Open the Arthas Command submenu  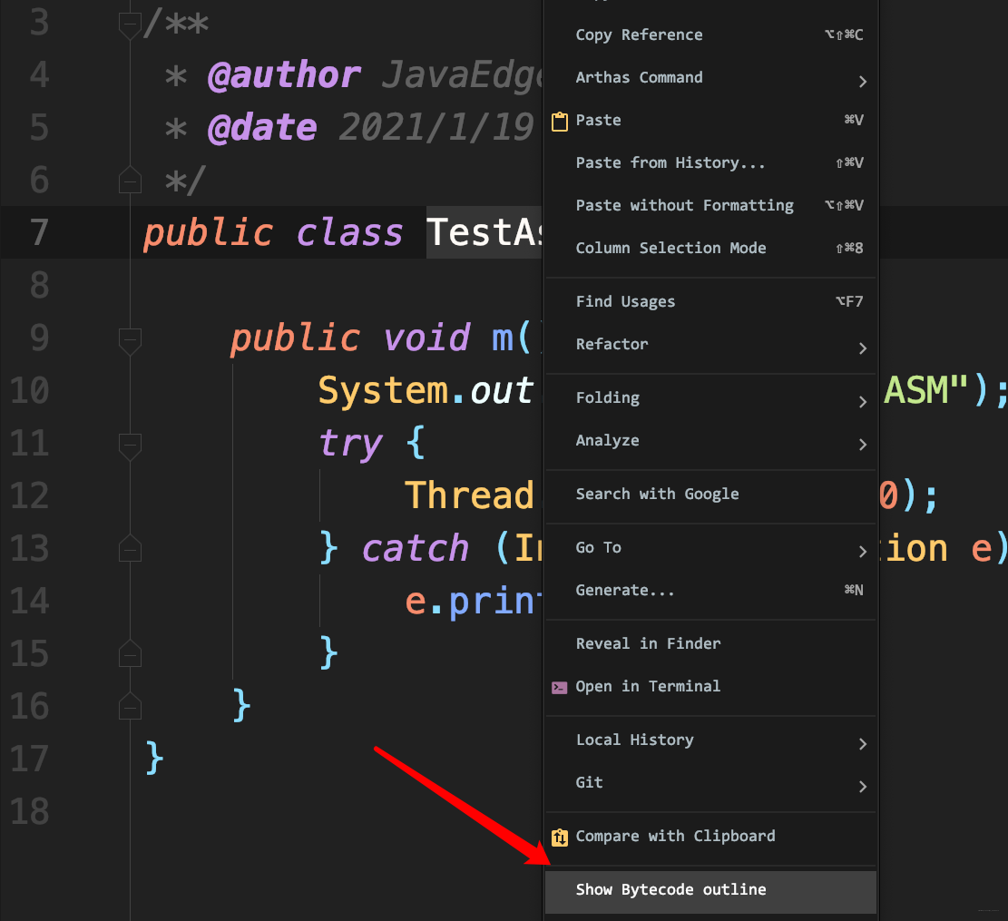(x=639, y=78)
